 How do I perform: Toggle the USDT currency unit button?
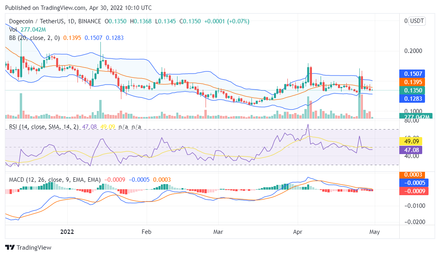click(x=417, y=21)
